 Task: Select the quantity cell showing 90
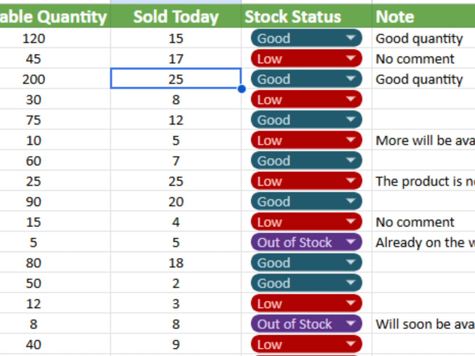pos(34,202)
